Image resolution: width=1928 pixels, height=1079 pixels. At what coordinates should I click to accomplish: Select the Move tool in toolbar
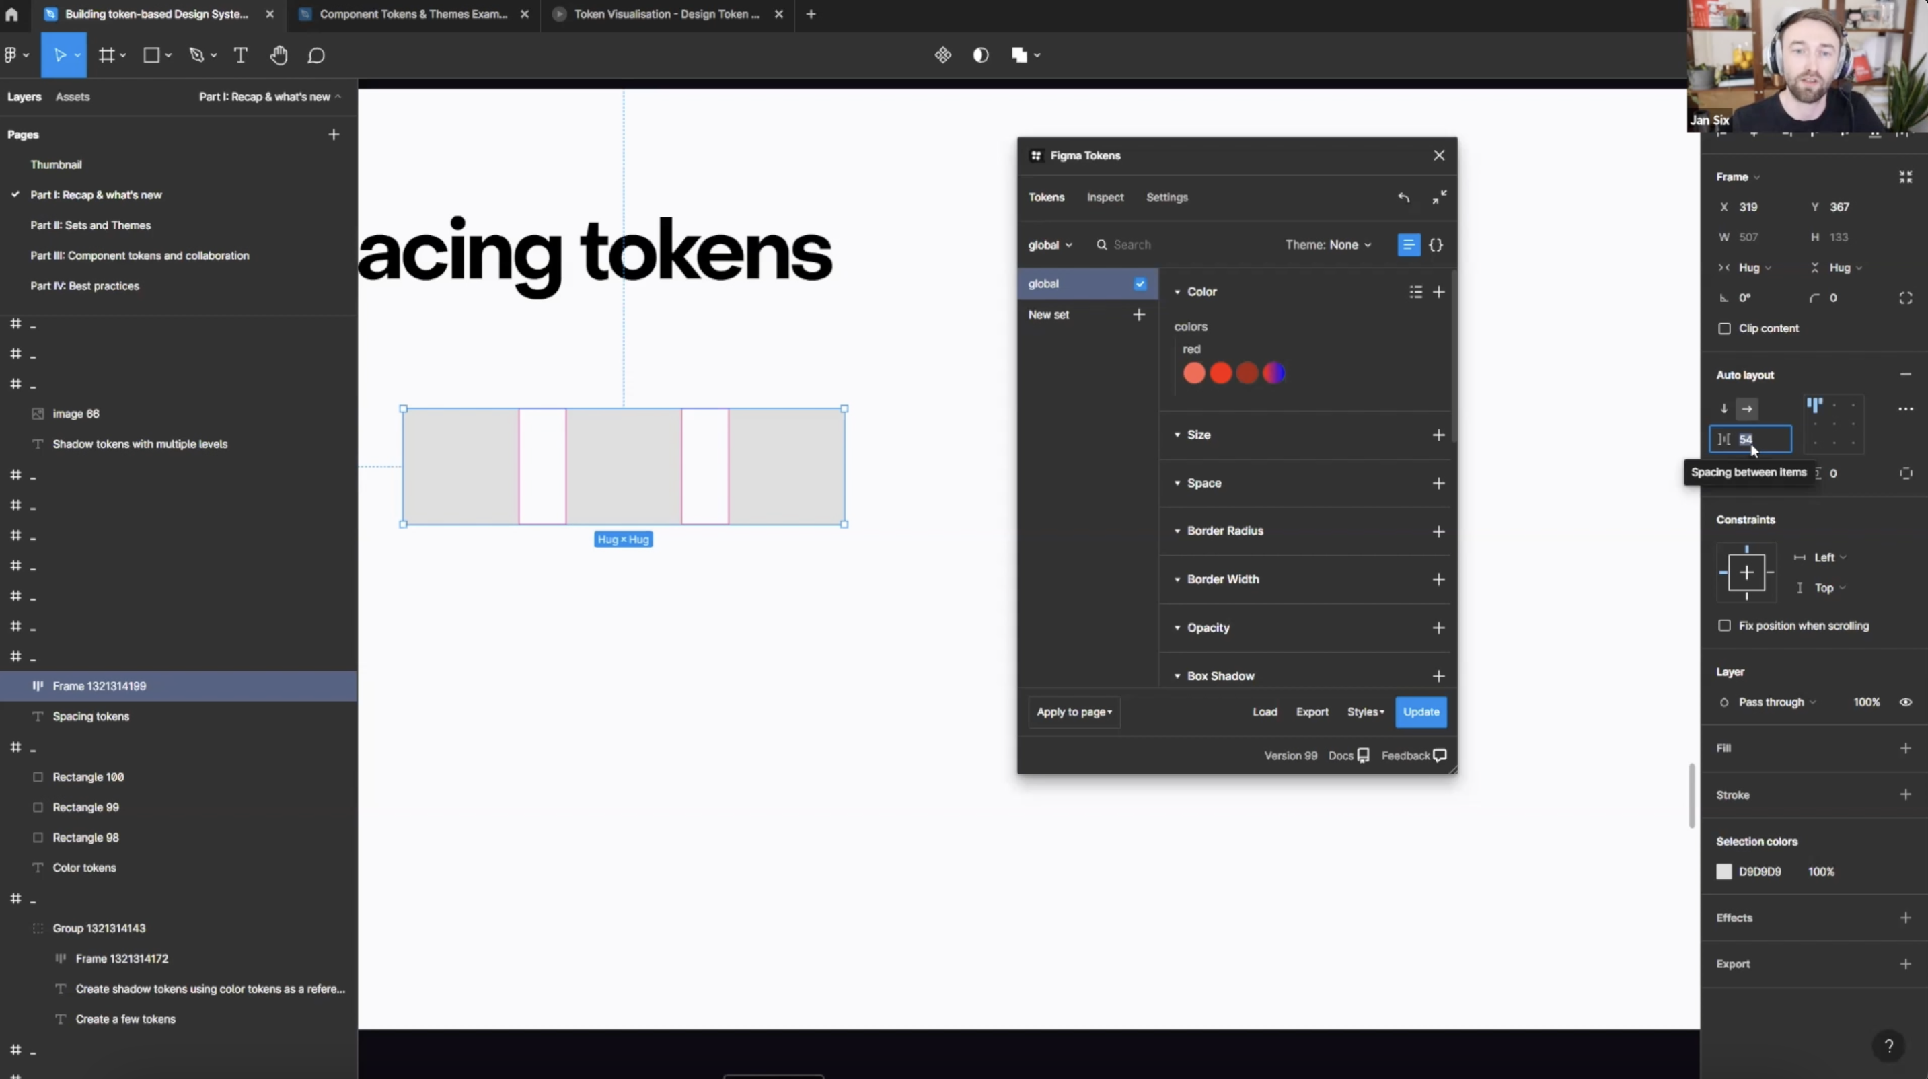click(x=60, y=55)
